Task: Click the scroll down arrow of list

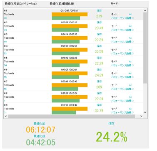Action: coord(145,112)
